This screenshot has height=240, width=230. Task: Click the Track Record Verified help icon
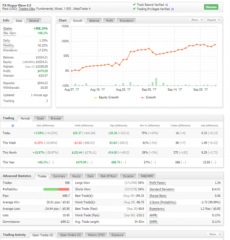(167, 5)
